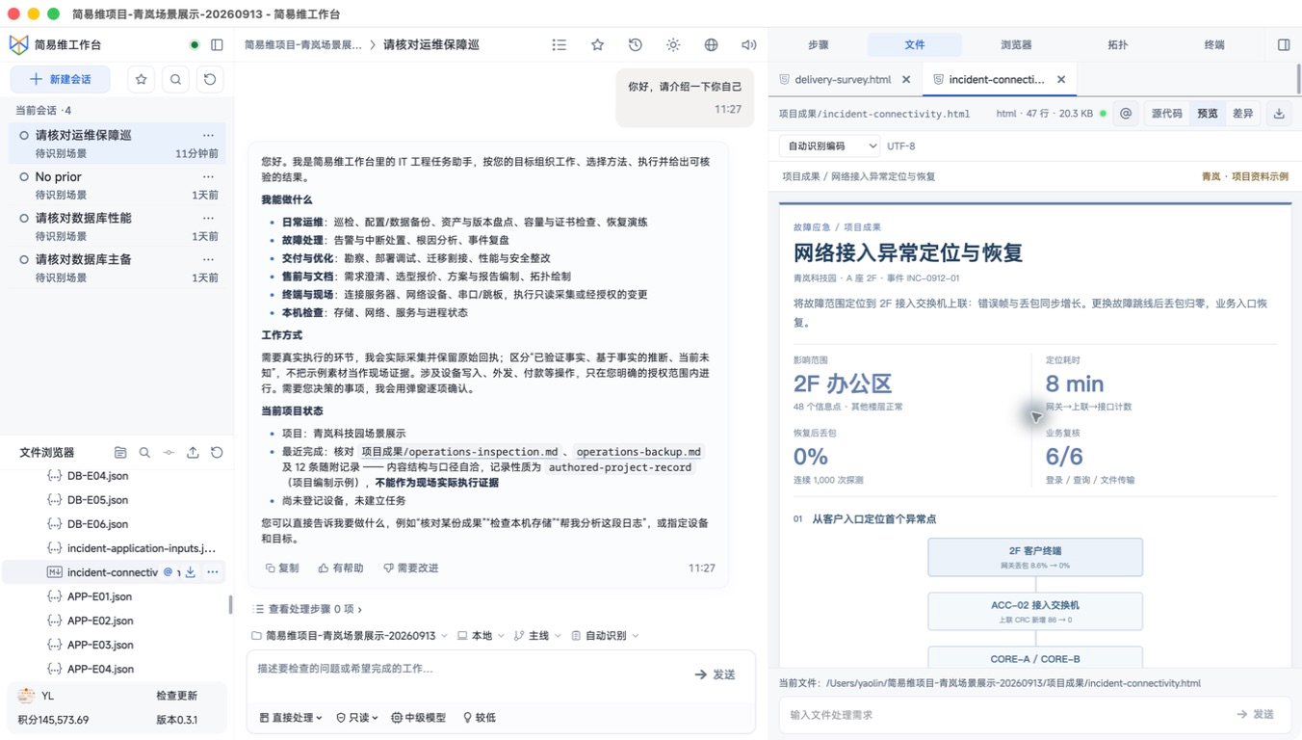Copy the assistant reply with 复制

282,568
